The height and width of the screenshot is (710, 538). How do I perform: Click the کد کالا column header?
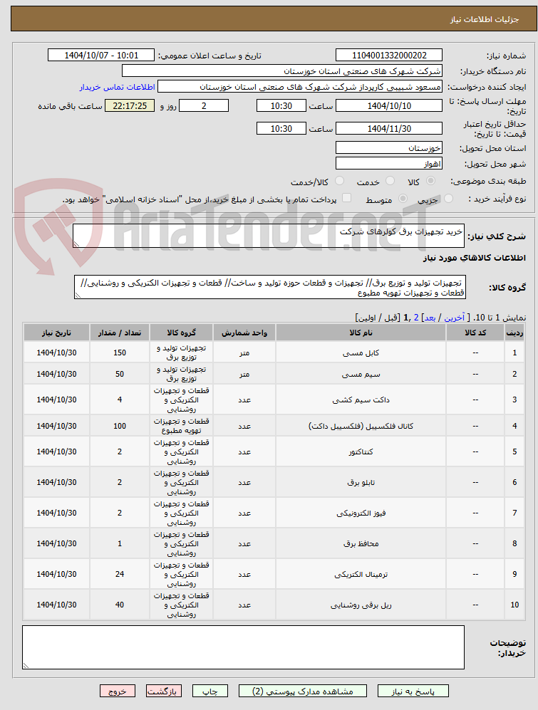coord(475,333)
